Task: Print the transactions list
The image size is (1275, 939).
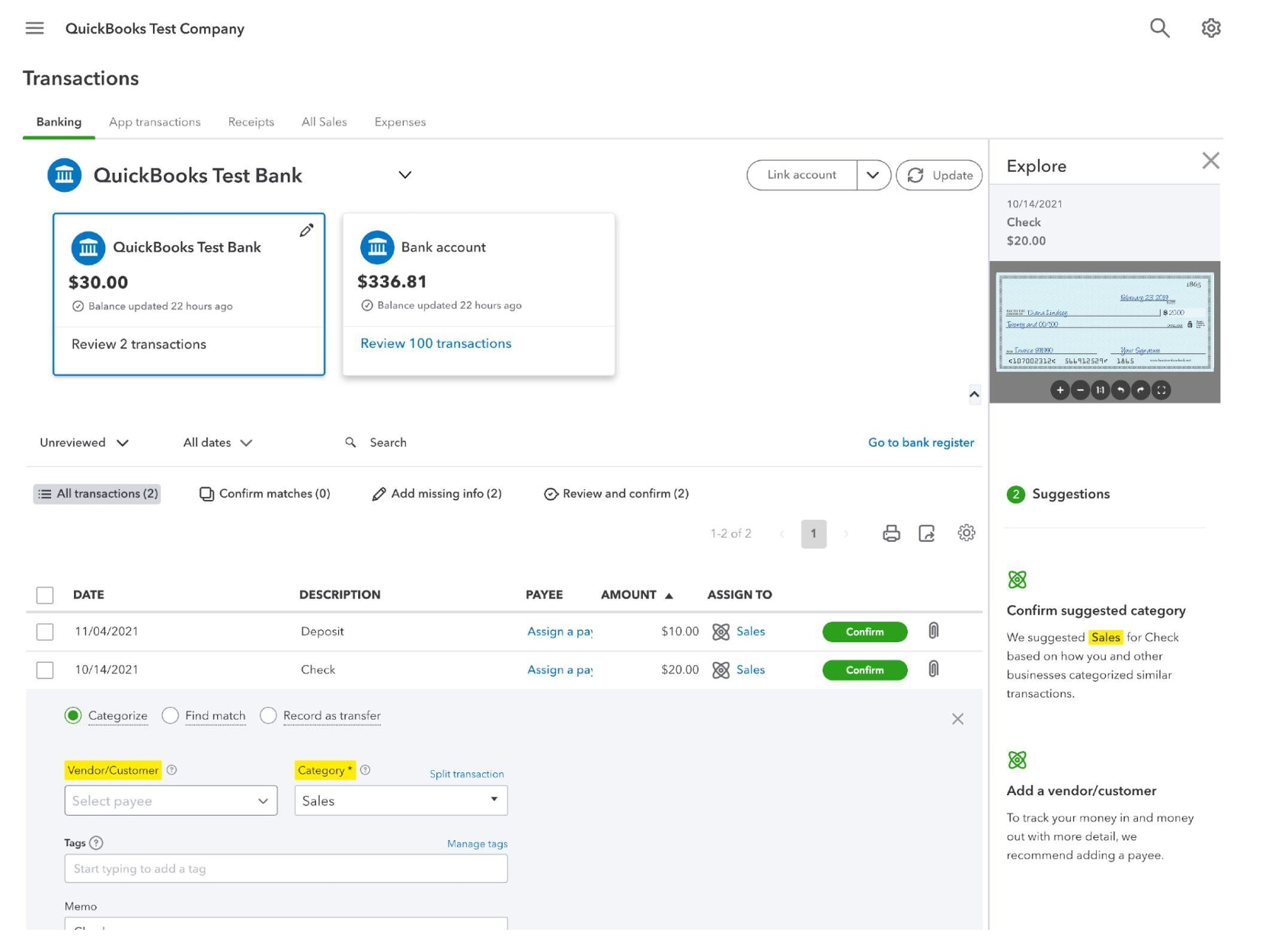Action: pyautogui.click(x=891, y=533)
